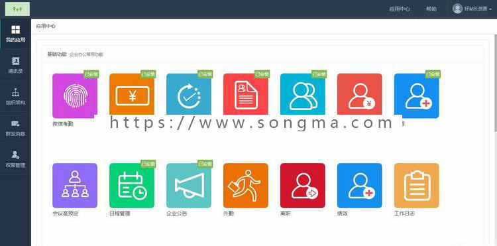Click 应用中心 in the top navigation bar

point(400,9)
